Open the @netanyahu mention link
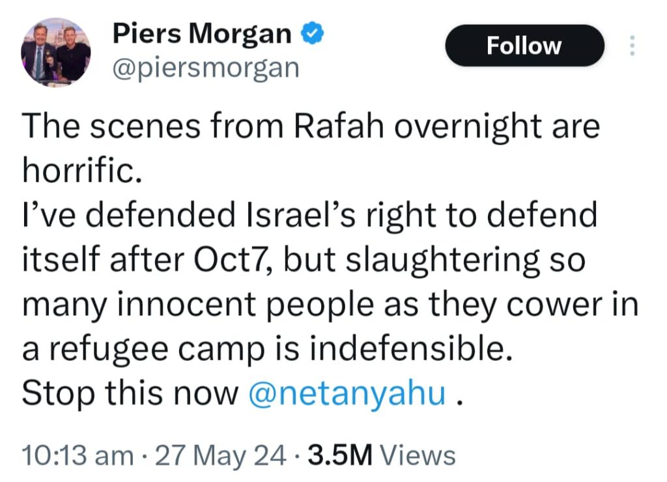 [348, 393]
